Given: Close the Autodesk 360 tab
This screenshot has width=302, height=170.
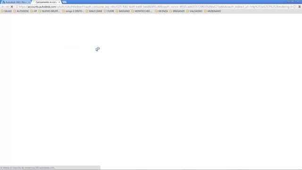Looking at the screenshot, I should pos(29,2).
